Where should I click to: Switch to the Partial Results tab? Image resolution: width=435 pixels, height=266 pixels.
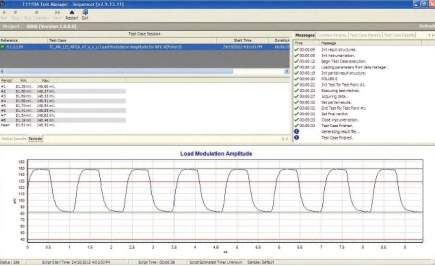13,139
